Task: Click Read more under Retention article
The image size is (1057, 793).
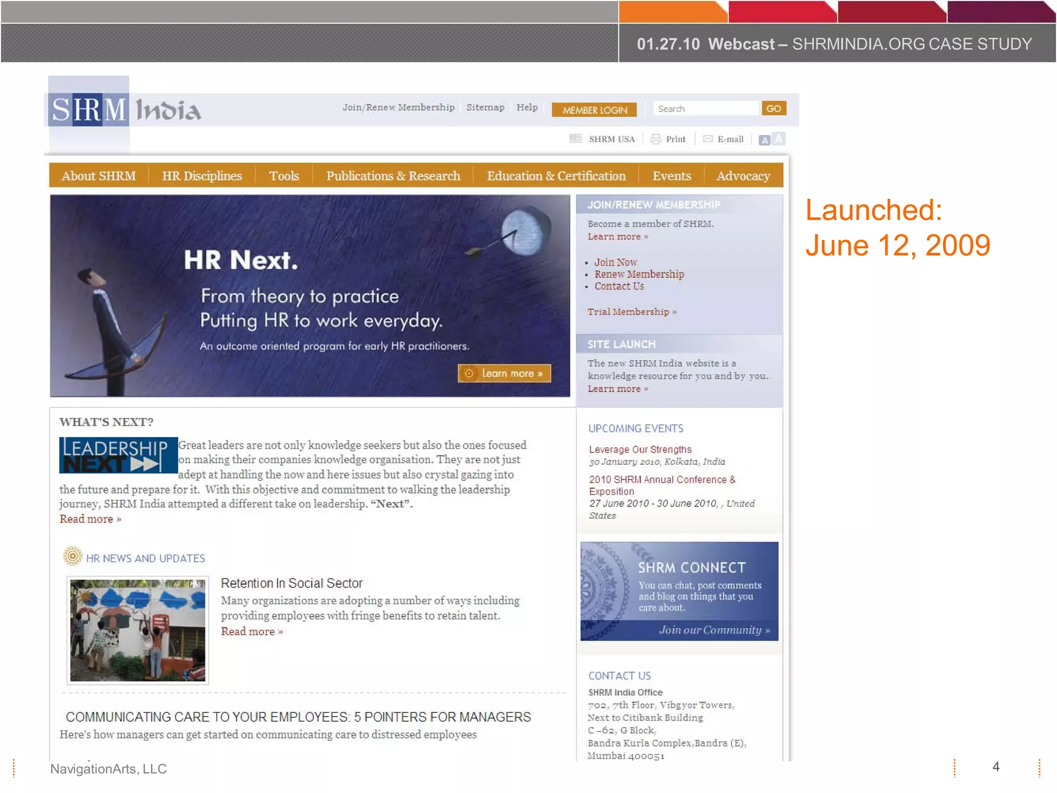Action: click(x=252, y=631)
